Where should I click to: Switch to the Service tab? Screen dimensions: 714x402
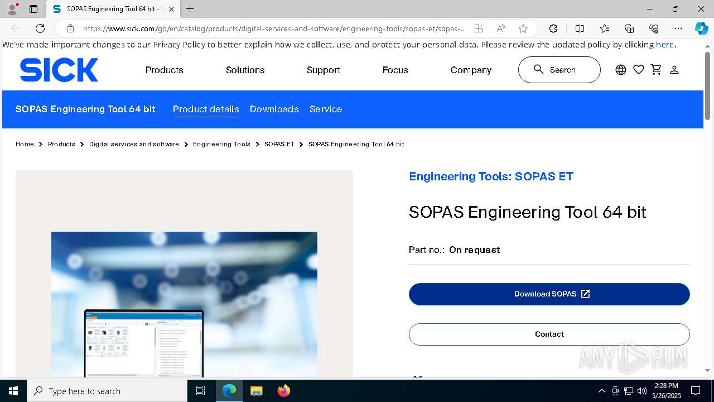(x=326, y=109)
